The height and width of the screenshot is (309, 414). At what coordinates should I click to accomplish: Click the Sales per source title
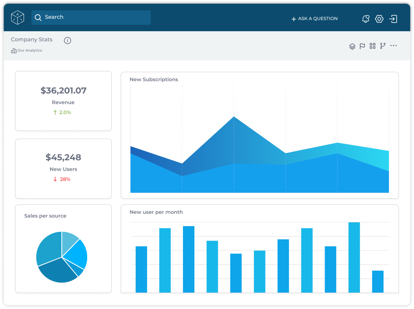coord(45,216)
